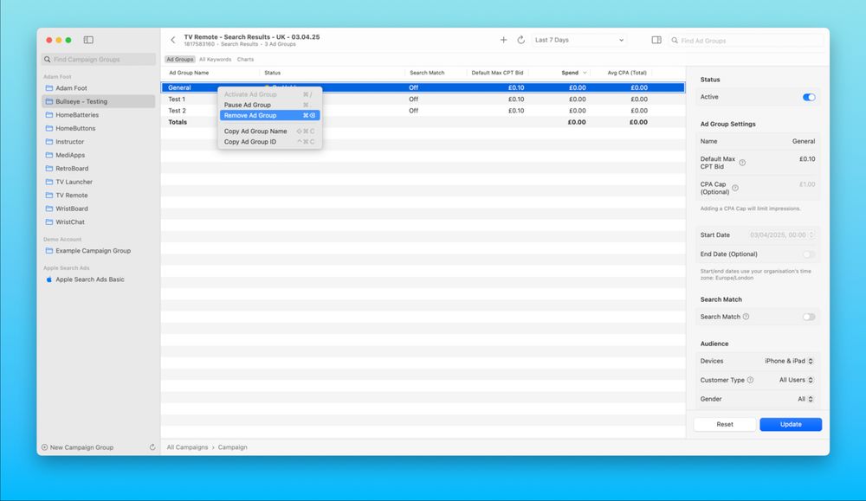The width and height of the screenshot is (866, 501).
Task: Turn on the Search Match switch
Action: [x=809, y=317]
